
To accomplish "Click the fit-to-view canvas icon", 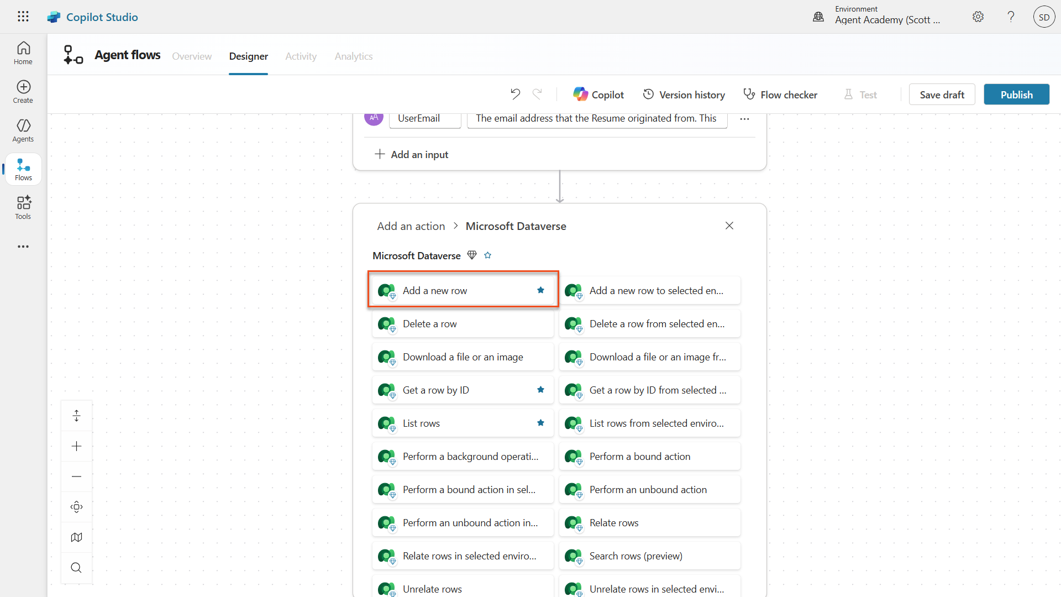I will click(x=76, y=507).
